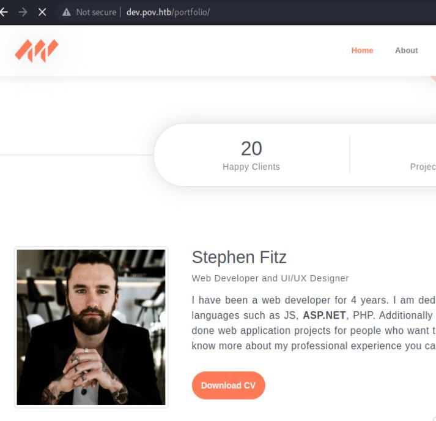Viewport: 436px width, 421px height.
Task: Click the Not secure warning triangle icon
Action: pos(67,12)
